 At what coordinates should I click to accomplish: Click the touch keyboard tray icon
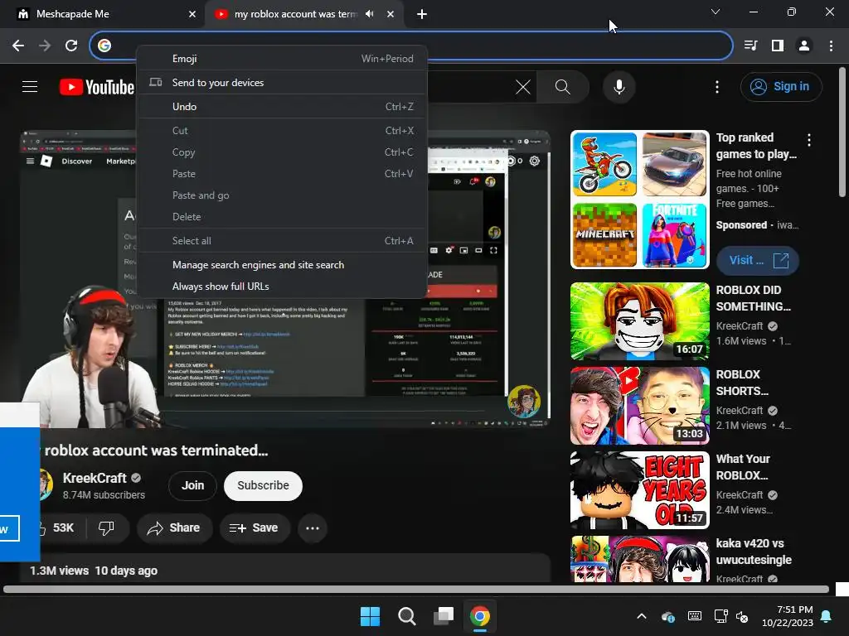click(x=695, y=616)
